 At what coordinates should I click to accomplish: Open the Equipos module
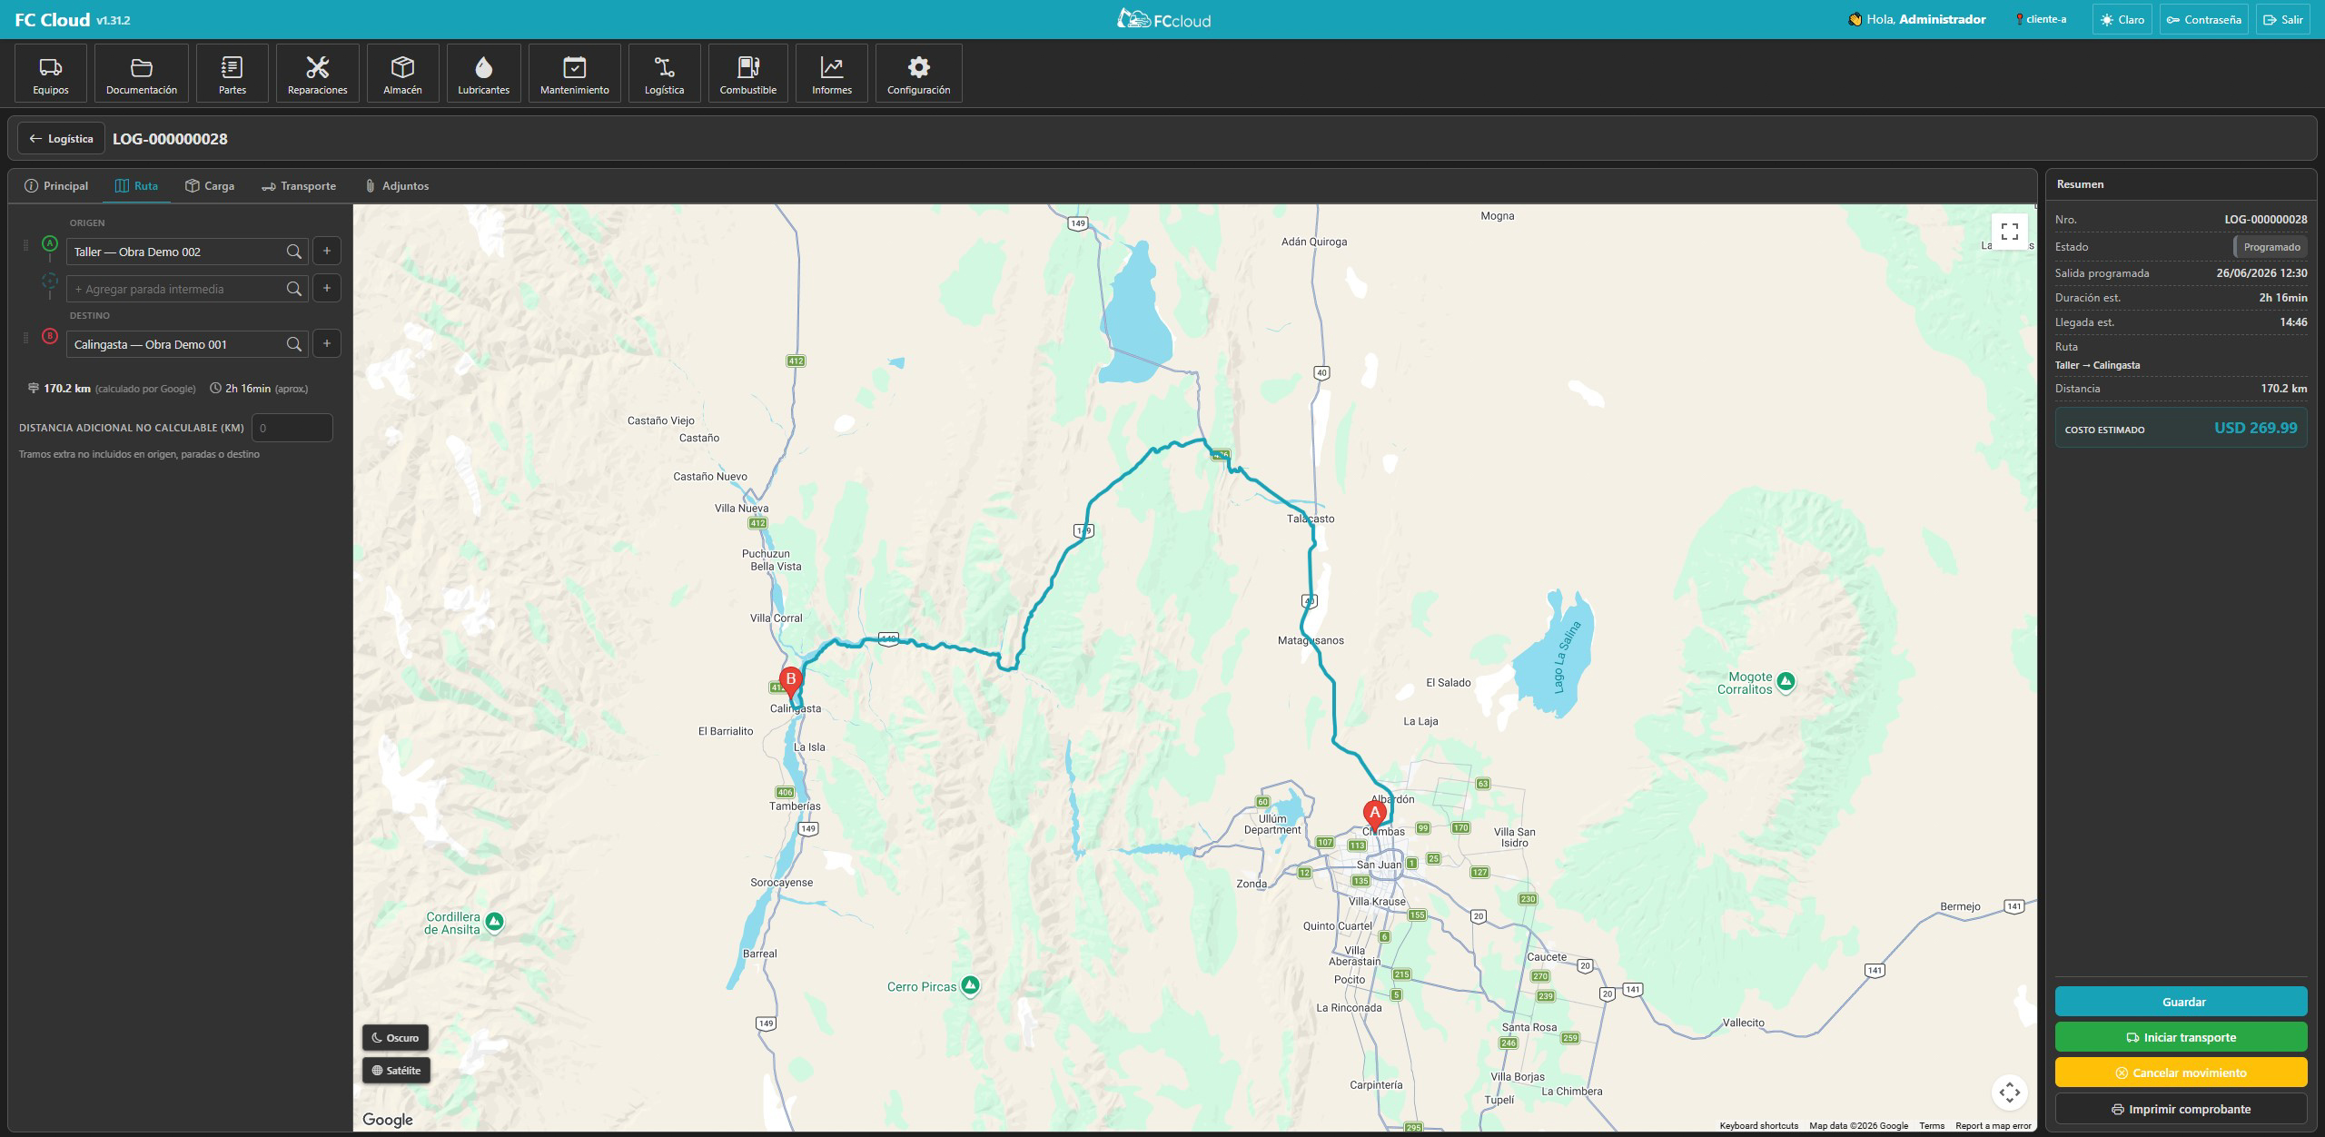(x=51, y=74)
